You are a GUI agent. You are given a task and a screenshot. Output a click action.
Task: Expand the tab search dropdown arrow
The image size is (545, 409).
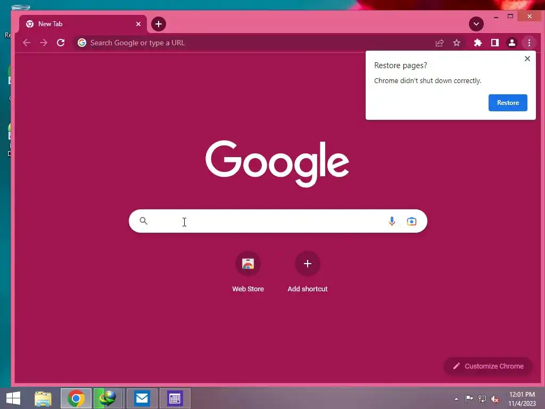[476, 24]
